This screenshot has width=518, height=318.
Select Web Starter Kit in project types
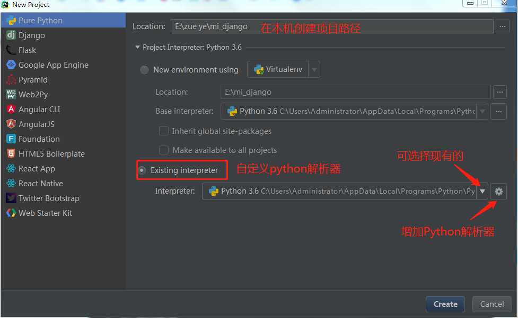click(x=63, y=213)
